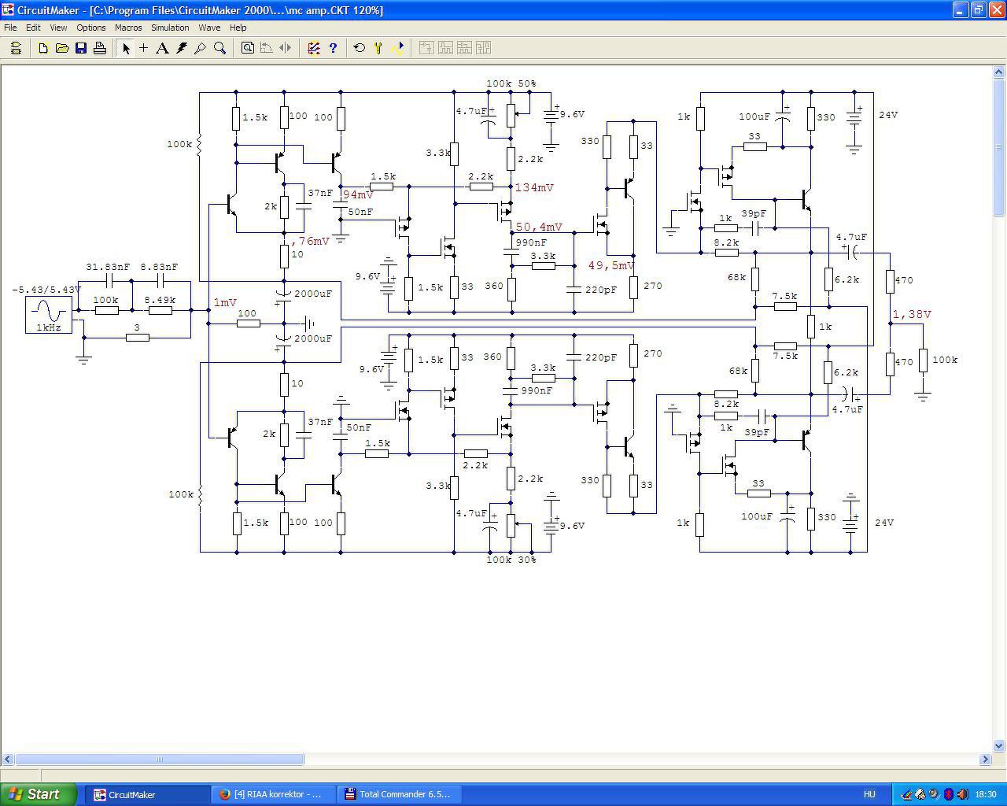Viewport: 1007px width, 806px height.
Task: Click the vertical scrollbar down arrow
Action: point(999,745)
